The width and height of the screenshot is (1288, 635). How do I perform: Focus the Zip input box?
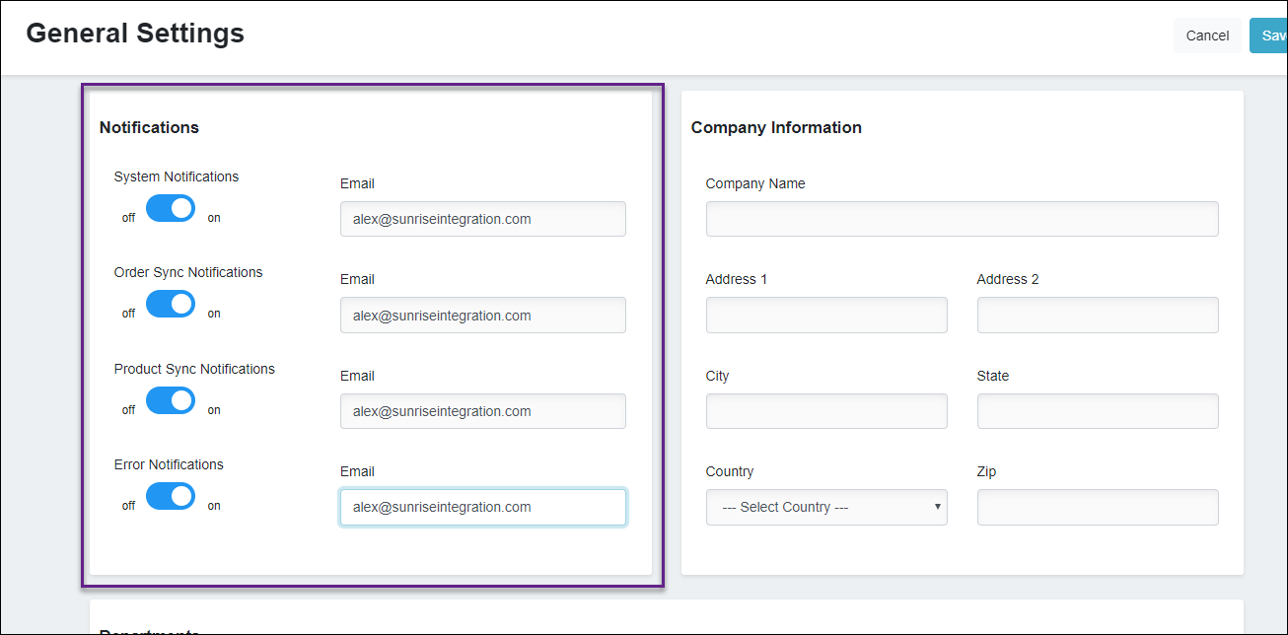[x=1098, y=507]
